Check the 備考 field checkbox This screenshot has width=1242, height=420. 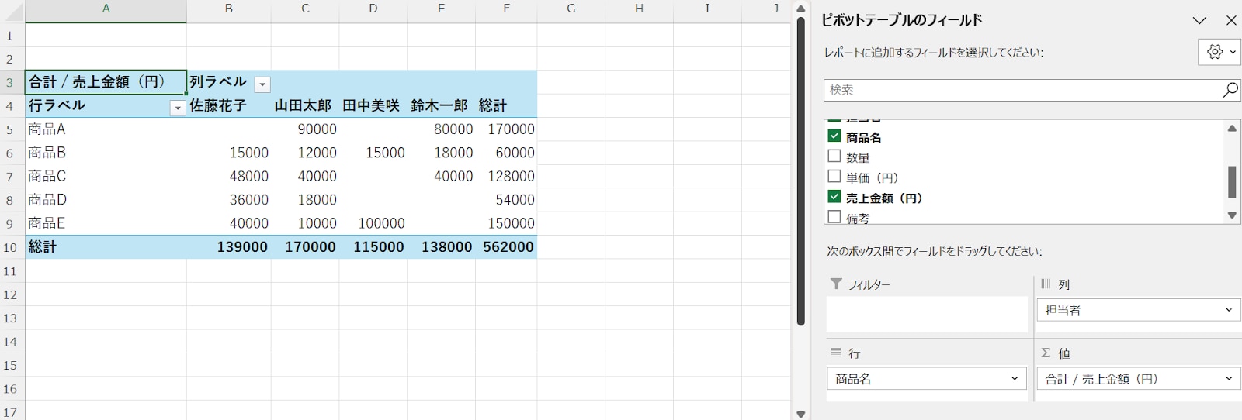834,217
